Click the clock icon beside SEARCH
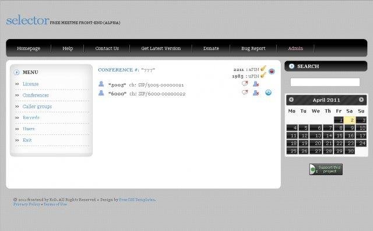373x231 pixels. coord(291,66)
